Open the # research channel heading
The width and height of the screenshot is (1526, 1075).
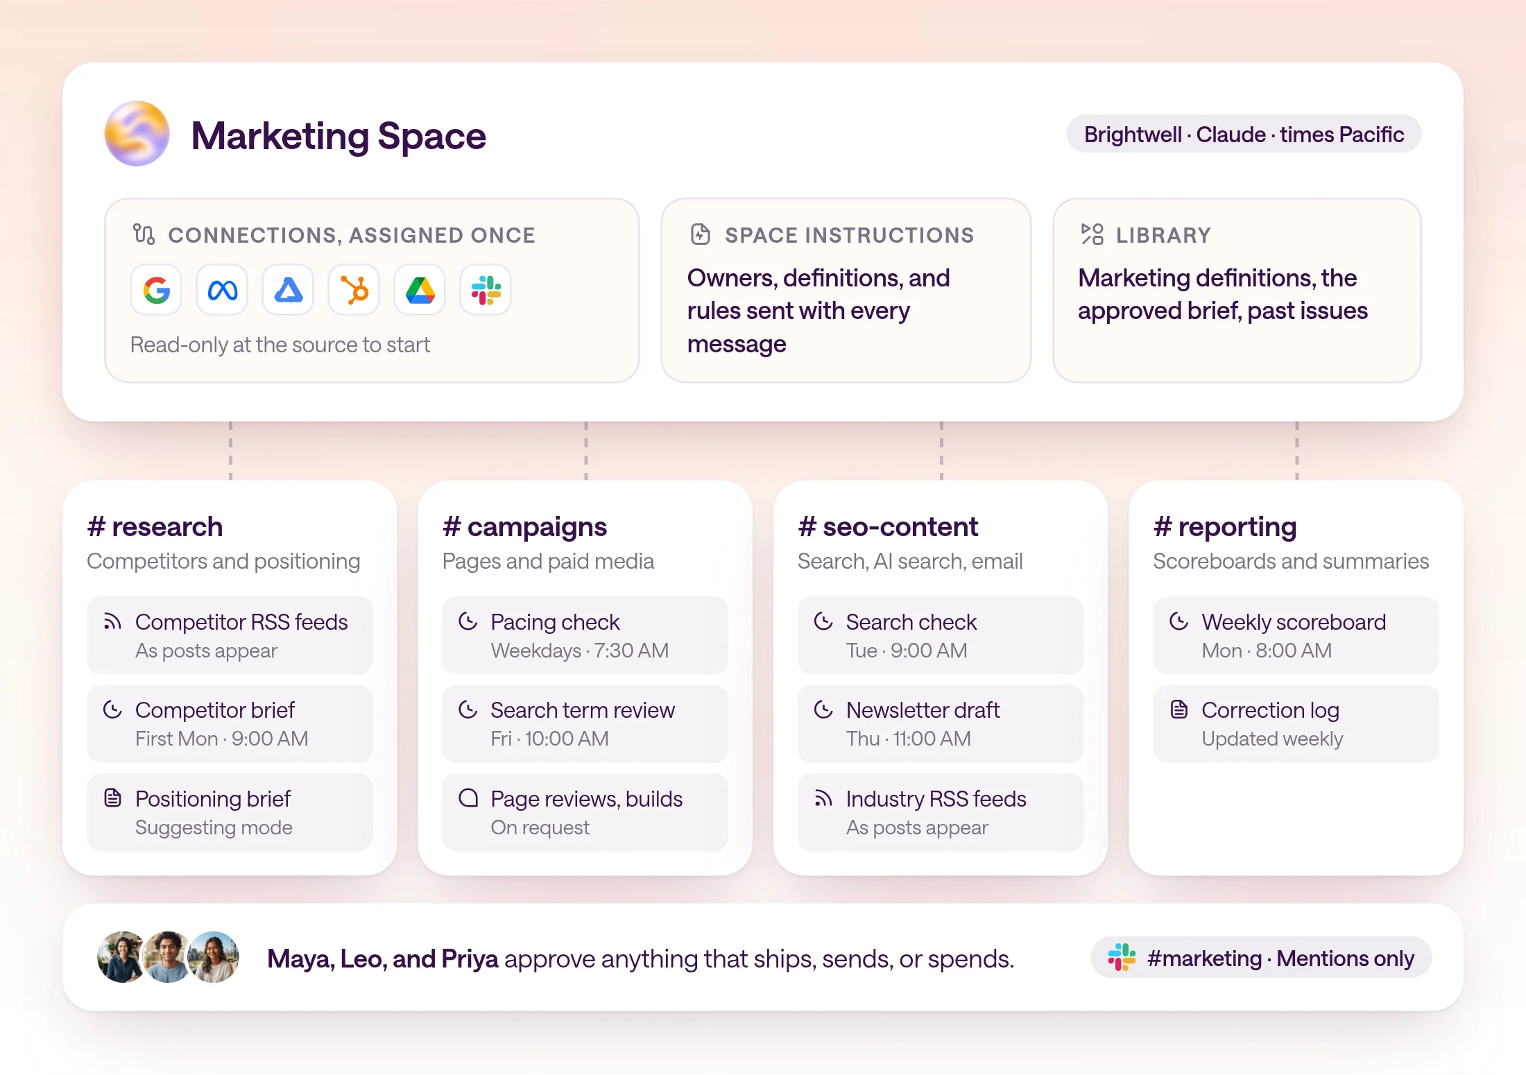click(155, 527)
